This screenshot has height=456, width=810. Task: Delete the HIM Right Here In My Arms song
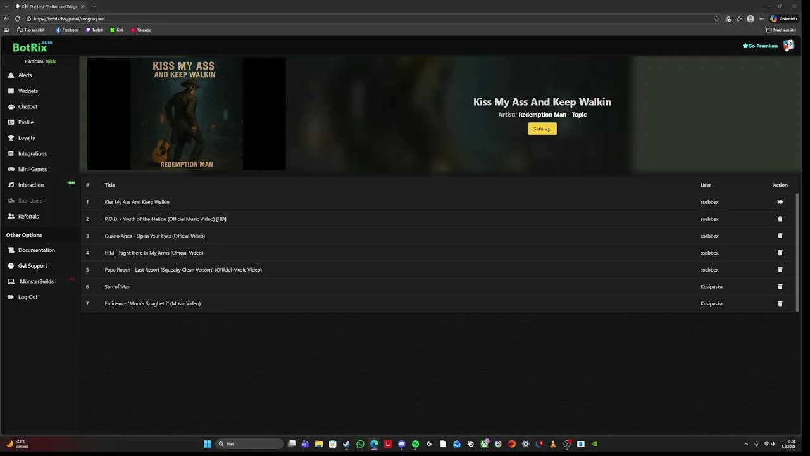[x=780, y=253]
